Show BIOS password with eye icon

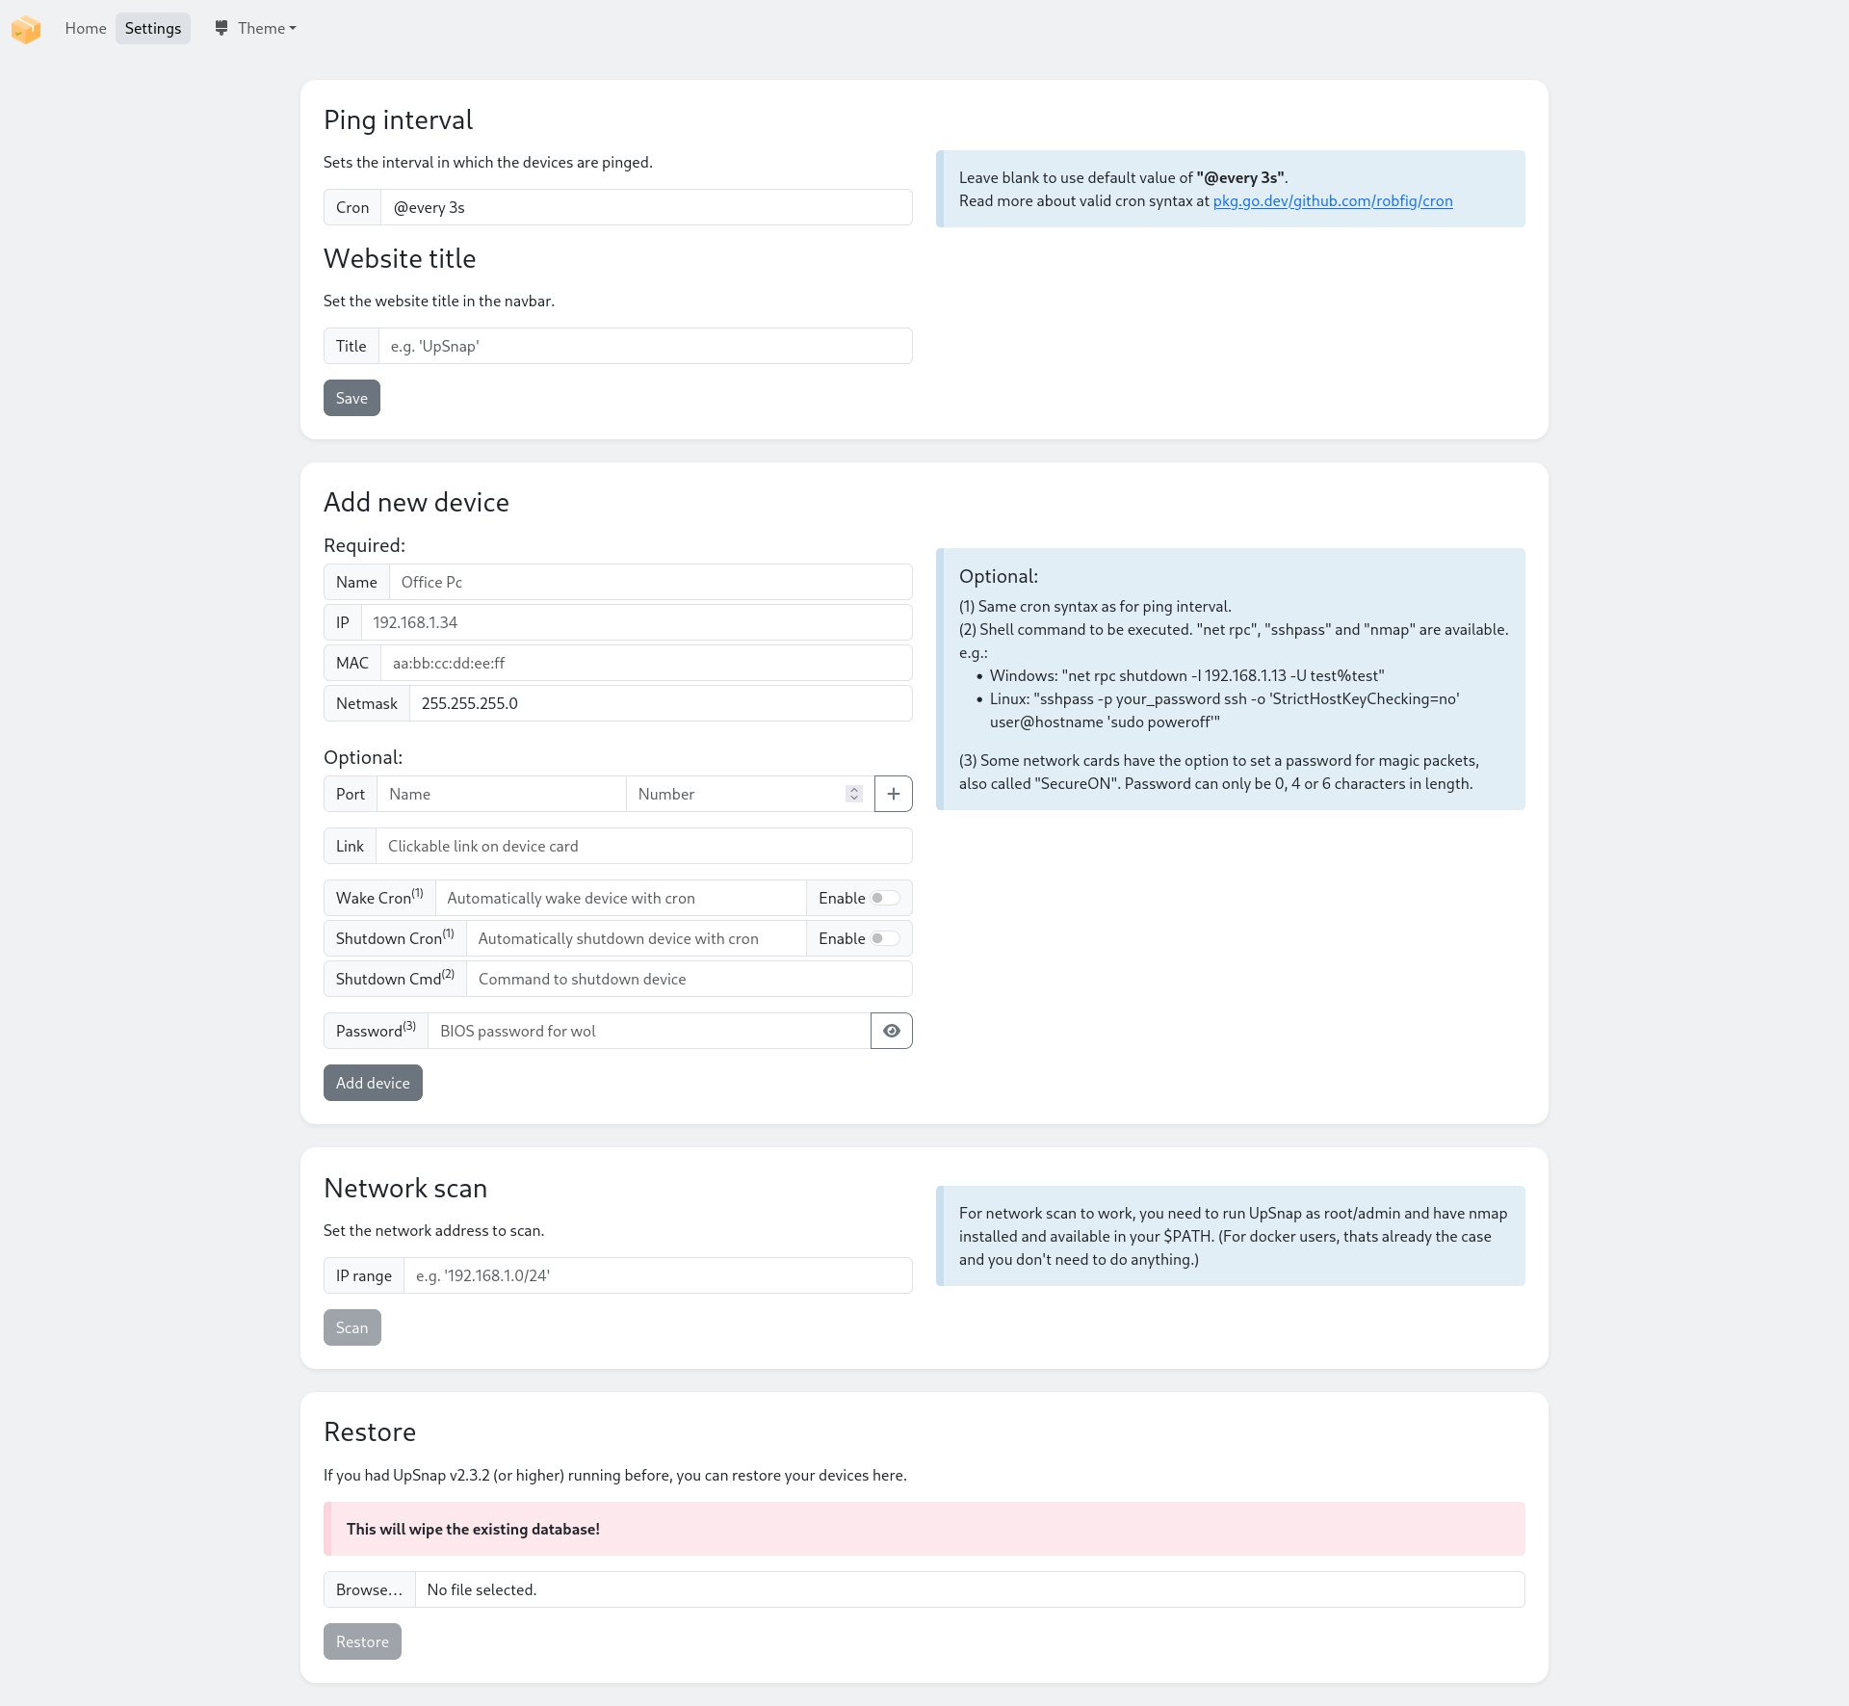click(x=891, y=1031)
